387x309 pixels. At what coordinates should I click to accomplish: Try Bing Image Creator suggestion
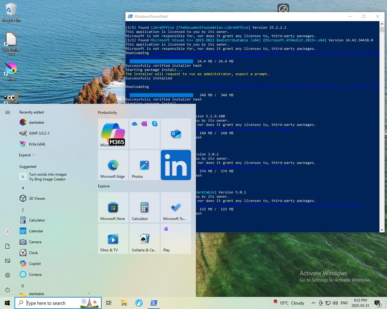54,177
